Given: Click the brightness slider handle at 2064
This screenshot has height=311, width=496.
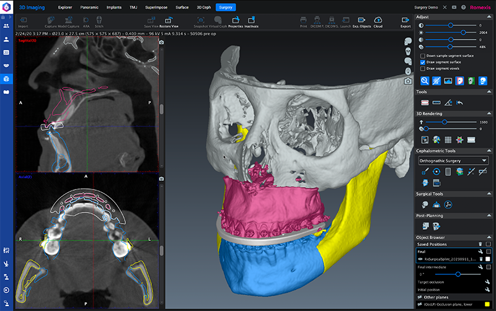Looking at the screenshot, I should (463, 33).
